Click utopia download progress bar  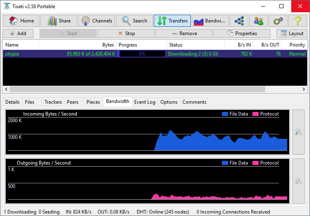pos(142,54)
